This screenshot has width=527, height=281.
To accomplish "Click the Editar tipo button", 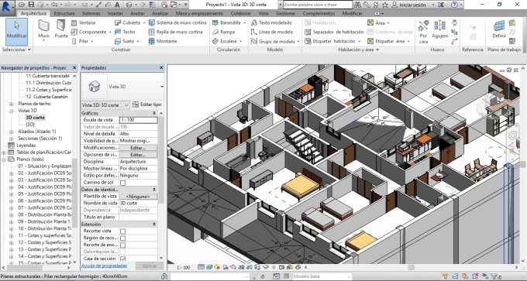I will pyautogui.click(x=147, y=105).
